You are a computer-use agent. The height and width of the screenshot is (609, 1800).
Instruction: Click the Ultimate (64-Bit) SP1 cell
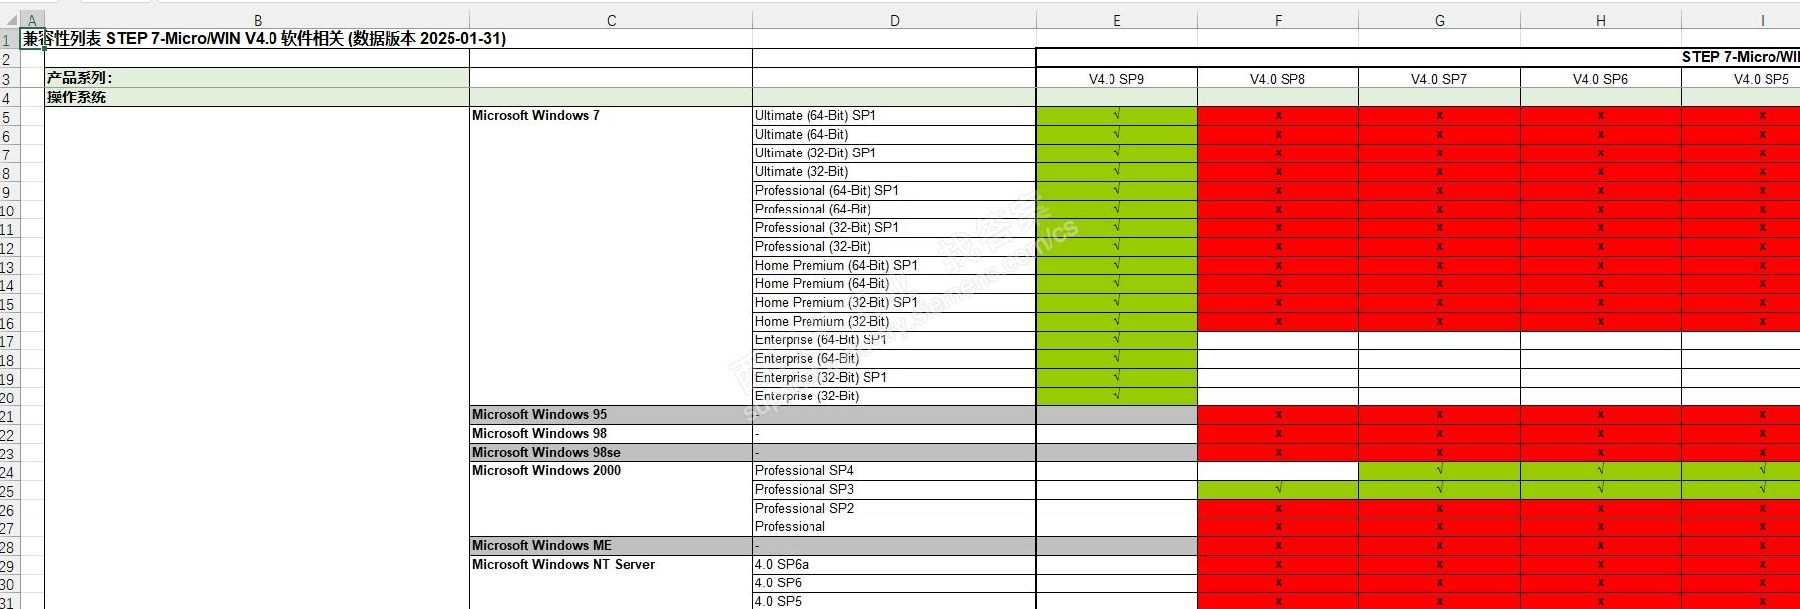(894, 116)
